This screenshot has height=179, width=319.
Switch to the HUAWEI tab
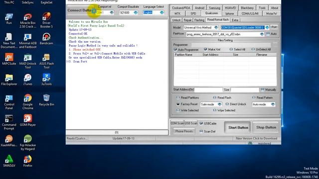coord(230,8)
